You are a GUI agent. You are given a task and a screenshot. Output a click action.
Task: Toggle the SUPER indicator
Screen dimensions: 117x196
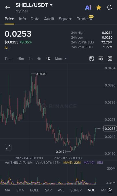(x=76, y=190)
